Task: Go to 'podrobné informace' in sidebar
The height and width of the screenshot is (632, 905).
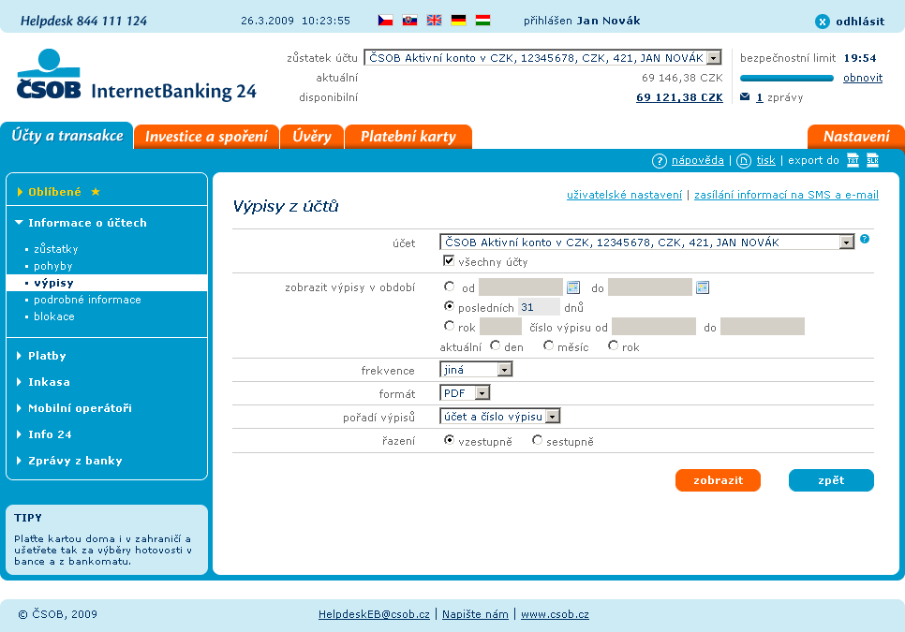Action: (87, 300)
